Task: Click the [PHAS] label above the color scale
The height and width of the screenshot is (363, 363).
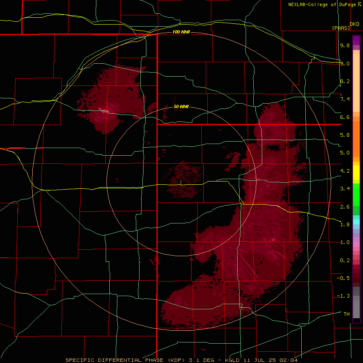Action: tap(341, 28)
